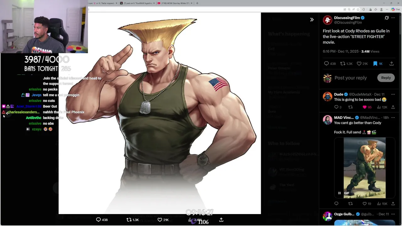The height and width of the screenshot is (226, 402).
Task: Open new browser tab with plus icon
Action: click(197, 3)
